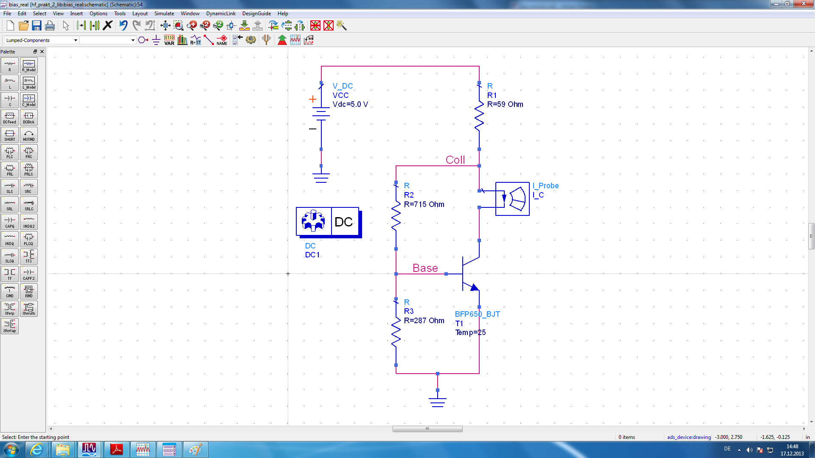This screenshot has width=815, height=458.
Task: Click the Vdc=5.0 V parameter text
Action: tap(350, 104)
